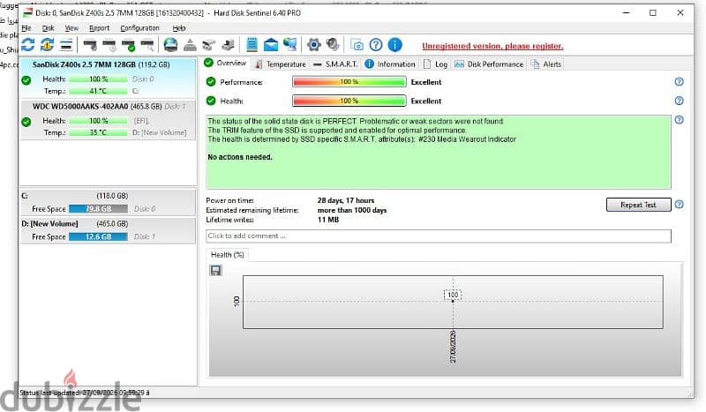Click the gray pyramid eject toolbar icon

[190, 45]
